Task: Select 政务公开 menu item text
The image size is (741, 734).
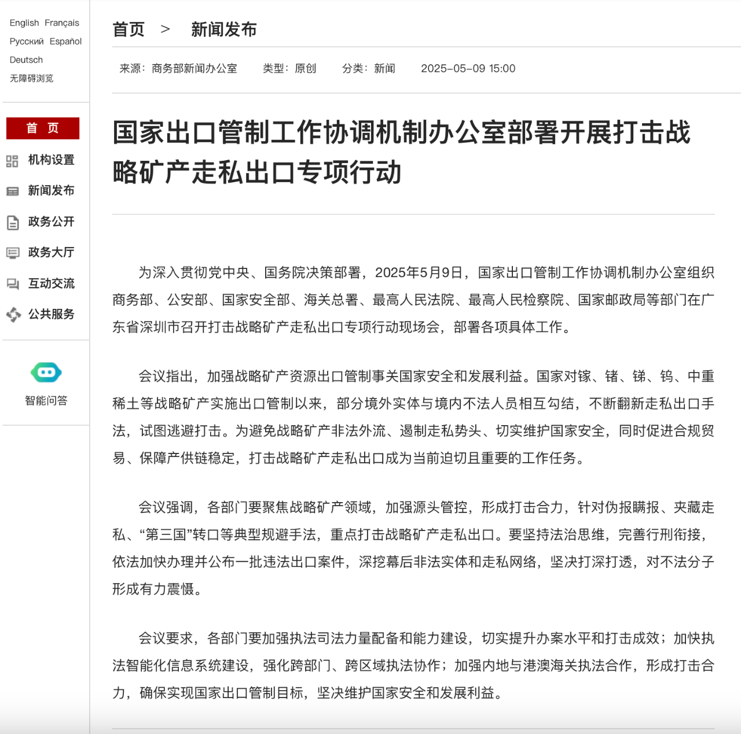Action: (52, 222)
